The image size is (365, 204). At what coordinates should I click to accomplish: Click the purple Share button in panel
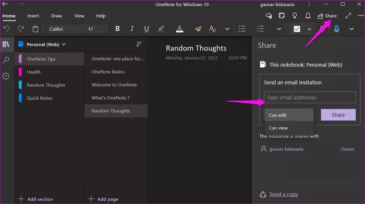(x=338, y=115)
